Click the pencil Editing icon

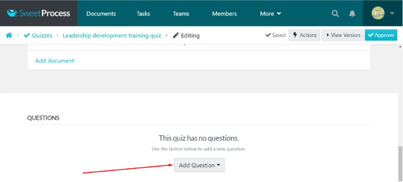176,35
